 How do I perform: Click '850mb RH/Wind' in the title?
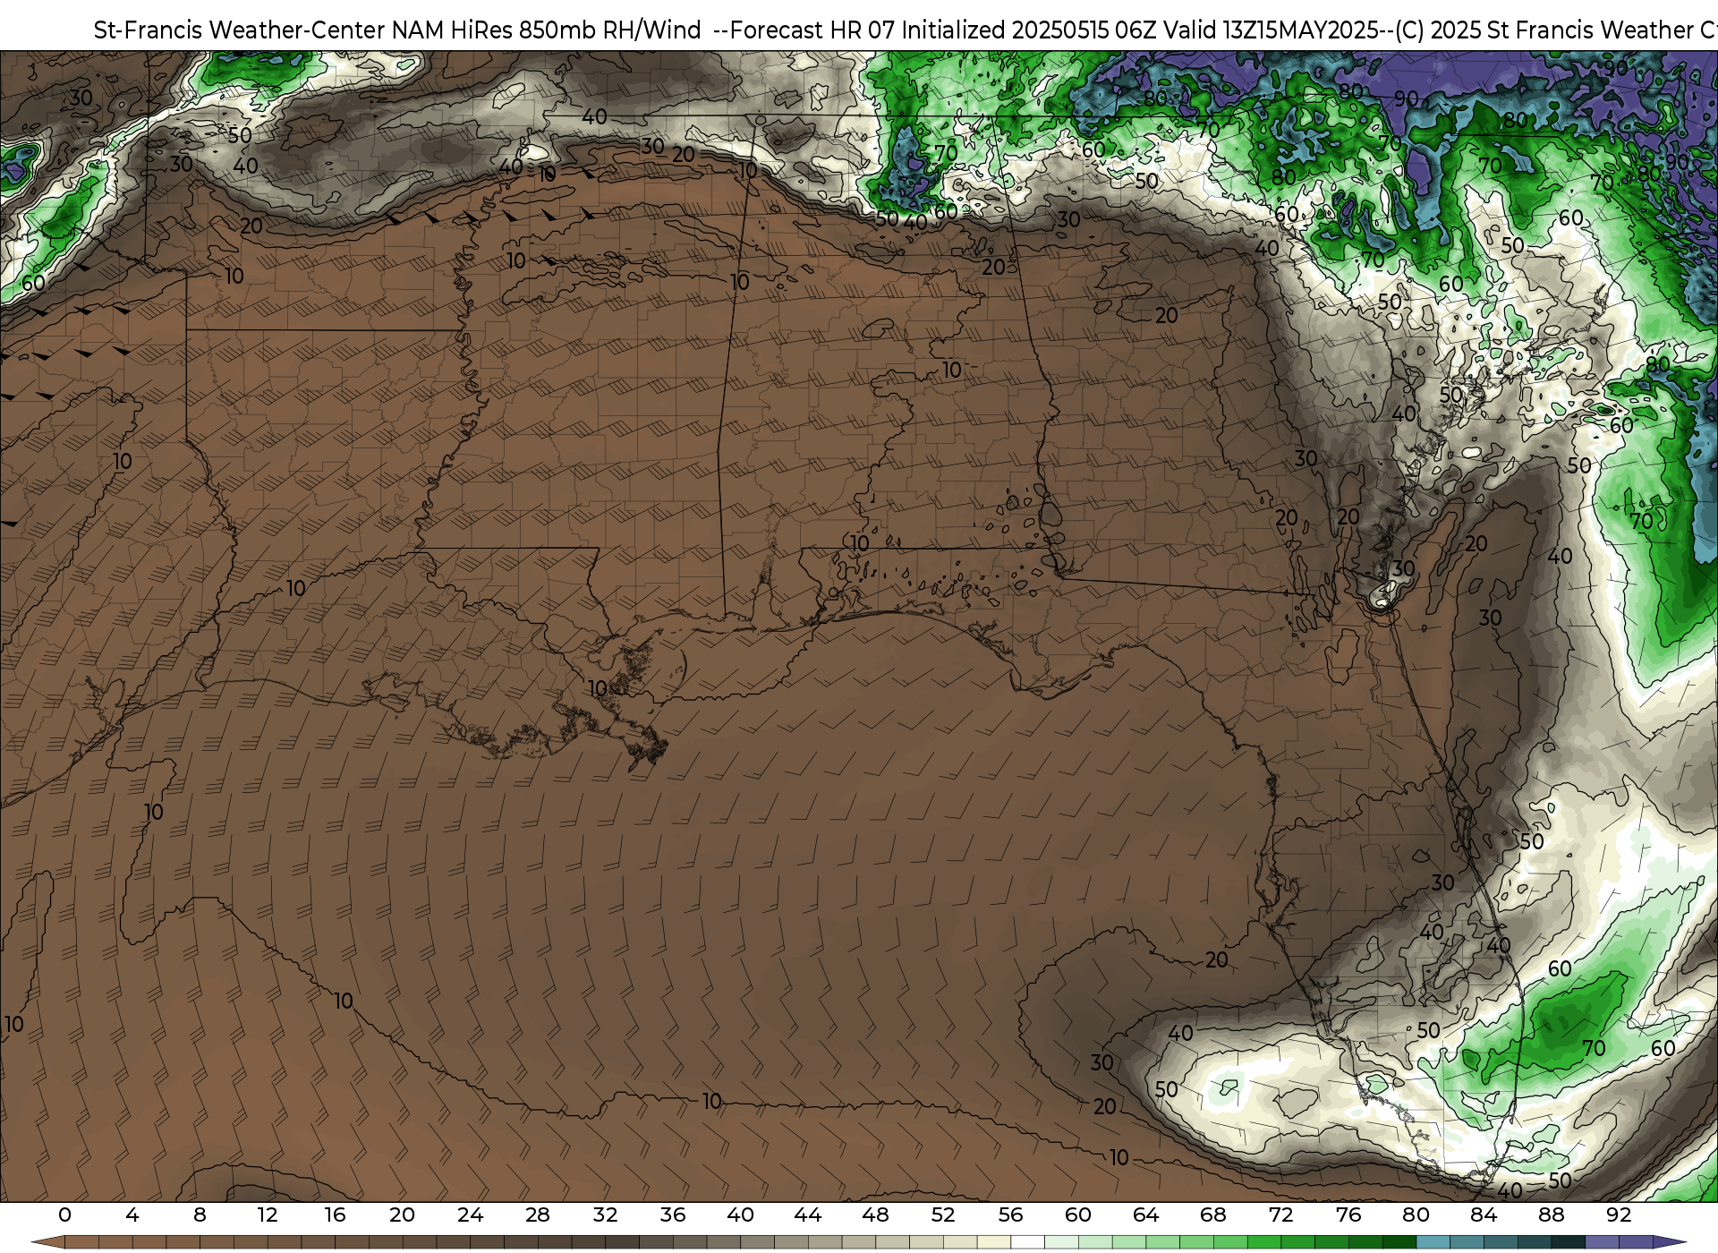pyautogui.click(x=610, y=30)
